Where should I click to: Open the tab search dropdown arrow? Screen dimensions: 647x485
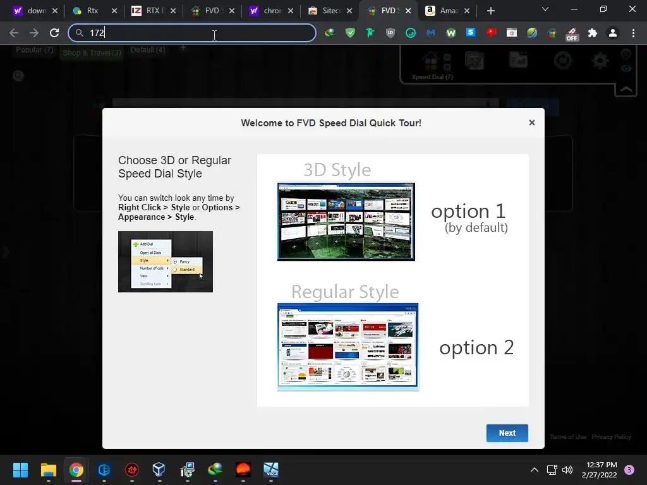[545, 9]
